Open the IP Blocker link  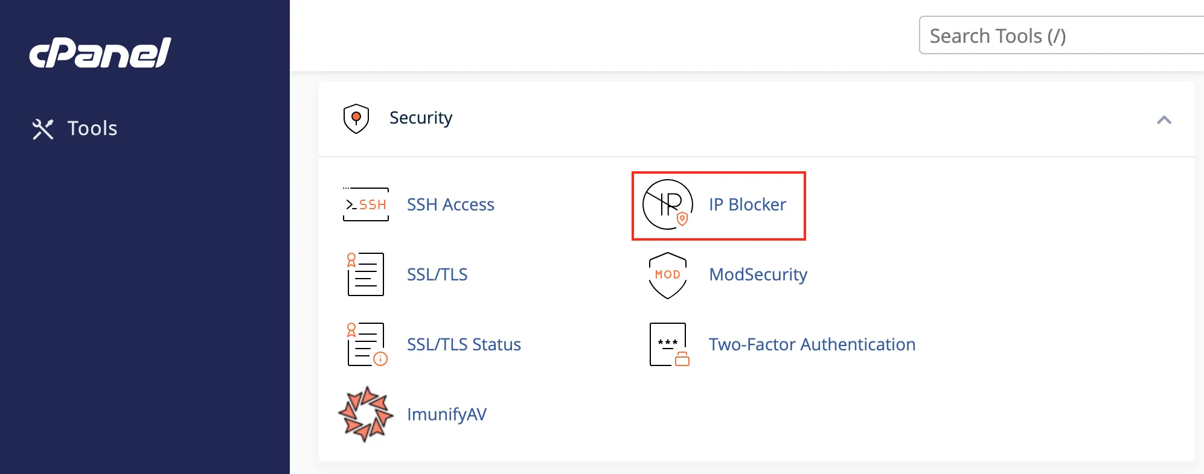click(748, 204)
